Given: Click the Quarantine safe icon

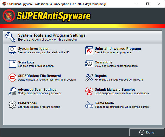Looking at the screenshot, I should click(89, 64).
